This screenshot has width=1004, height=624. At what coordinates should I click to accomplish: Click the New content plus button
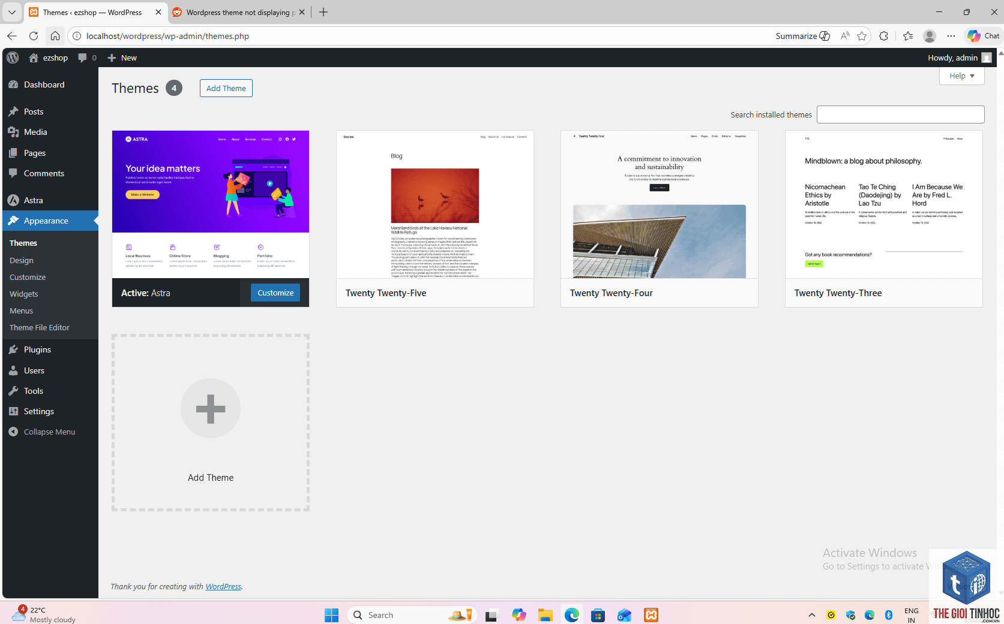(x=122, y=58)
